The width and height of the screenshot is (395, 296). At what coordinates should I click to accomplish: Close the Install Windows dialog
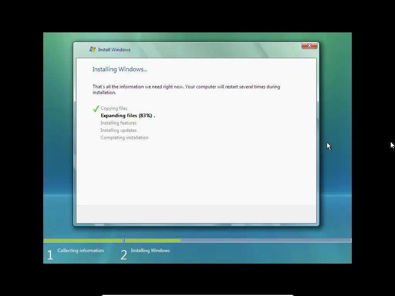309,45
